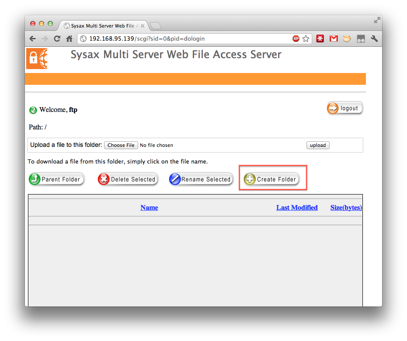
Task: Bookmark this page with the star icon
Action: point(306,39)
